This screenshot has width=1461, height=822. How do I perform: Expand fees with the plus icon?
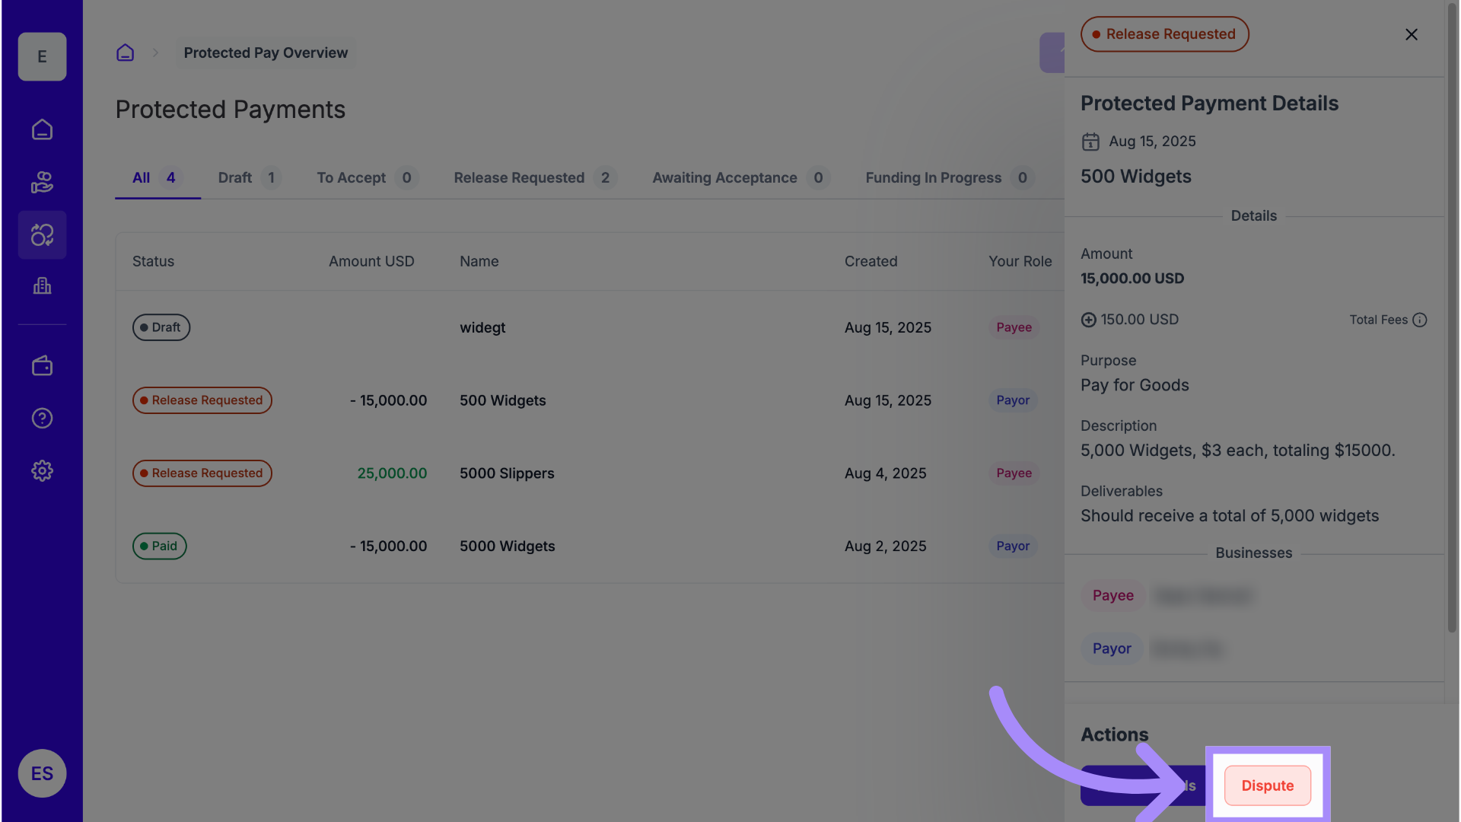[1088, 320]
